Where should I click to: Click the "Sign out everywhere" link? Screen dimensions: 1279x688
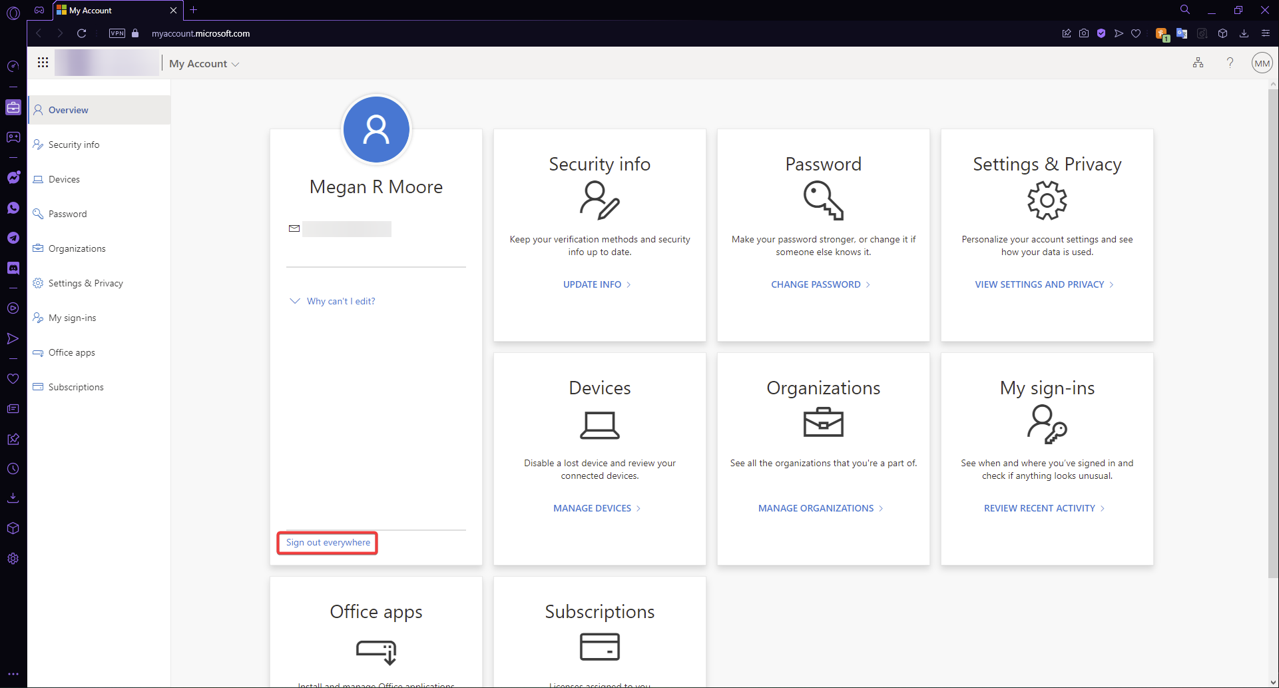[327, 542]
